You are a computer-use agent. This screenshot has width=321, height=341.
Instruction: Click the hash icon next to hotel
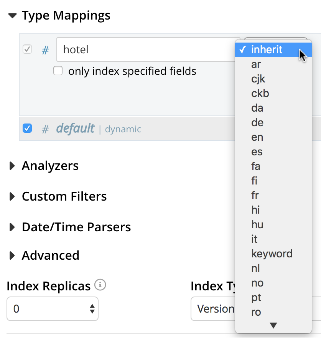tap(45, 50)
